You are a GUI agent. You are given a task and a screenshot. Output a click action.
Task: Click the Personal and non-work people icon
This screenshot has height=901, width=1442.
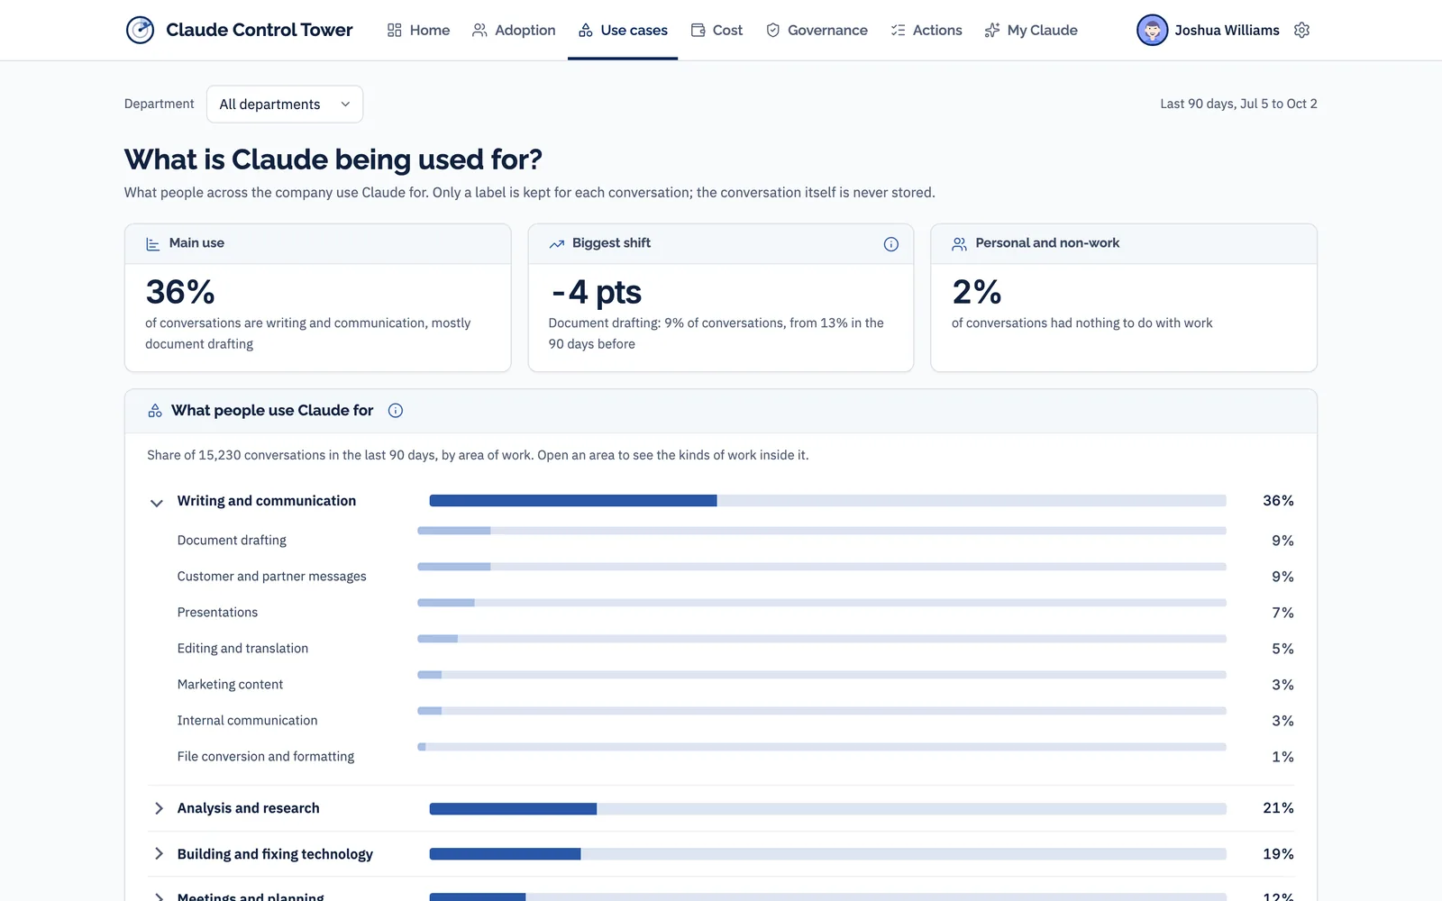tap(959, 244)
